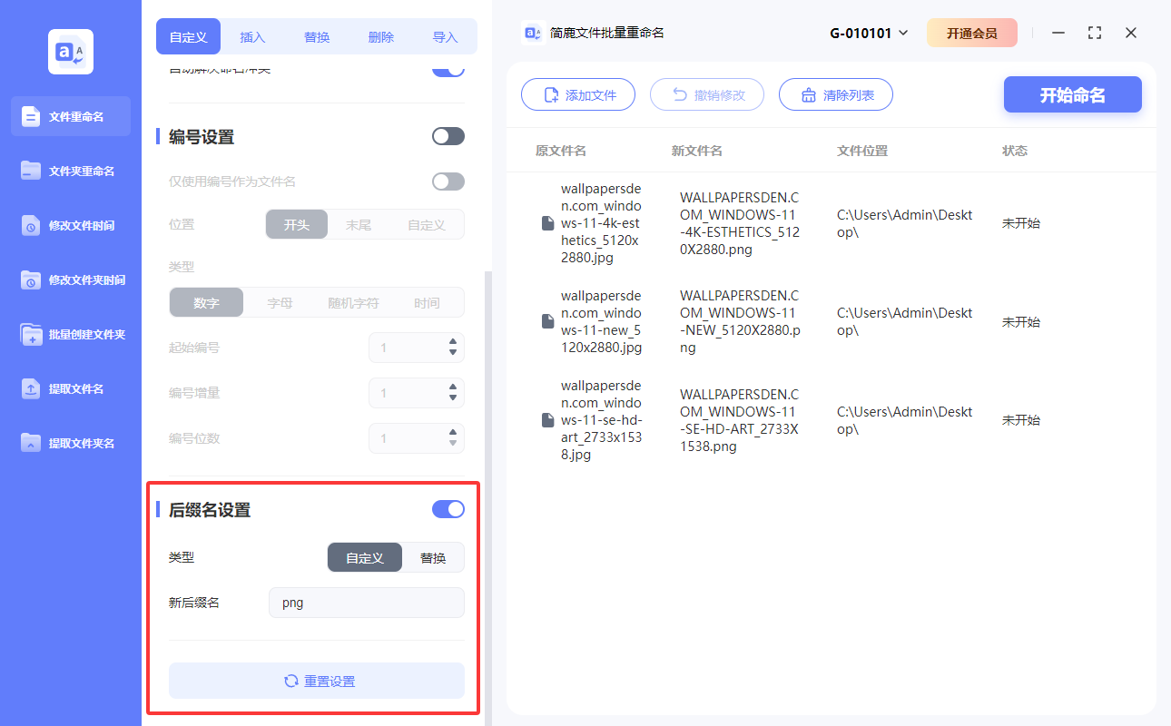
Task: Increase 起始编号 using its up arrow
Action: click(x=453, y=342)
